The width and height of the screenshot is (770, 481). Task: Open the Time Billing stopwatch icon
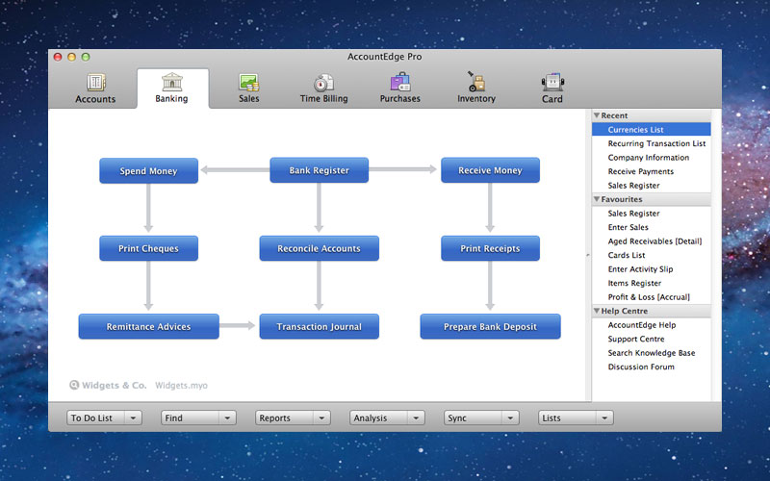point(323,83)
